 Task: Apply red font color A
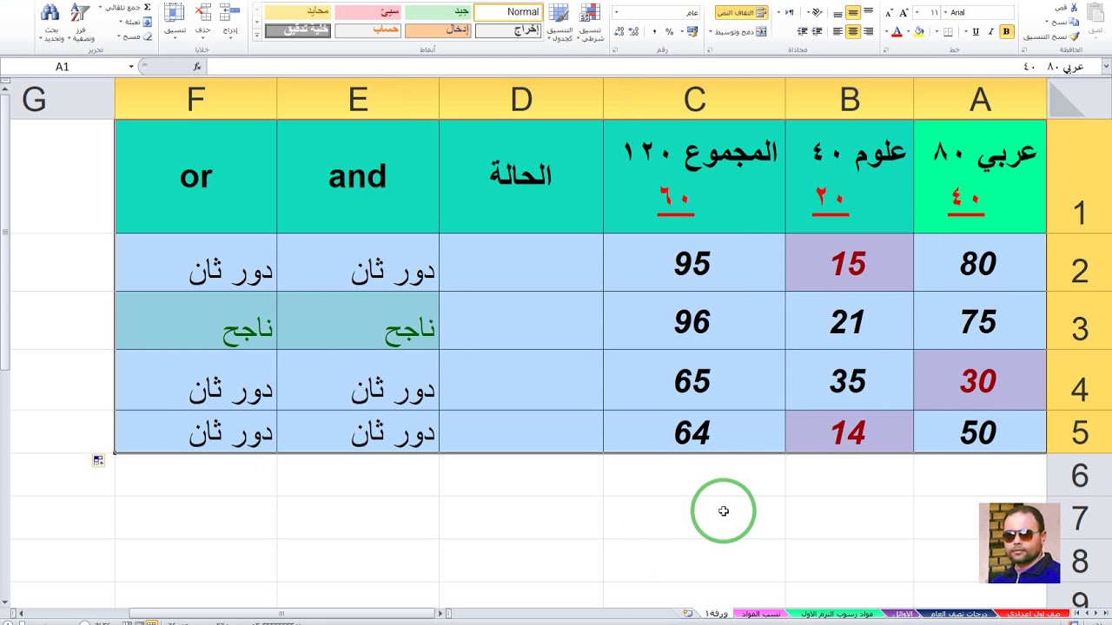pos(897,31)
